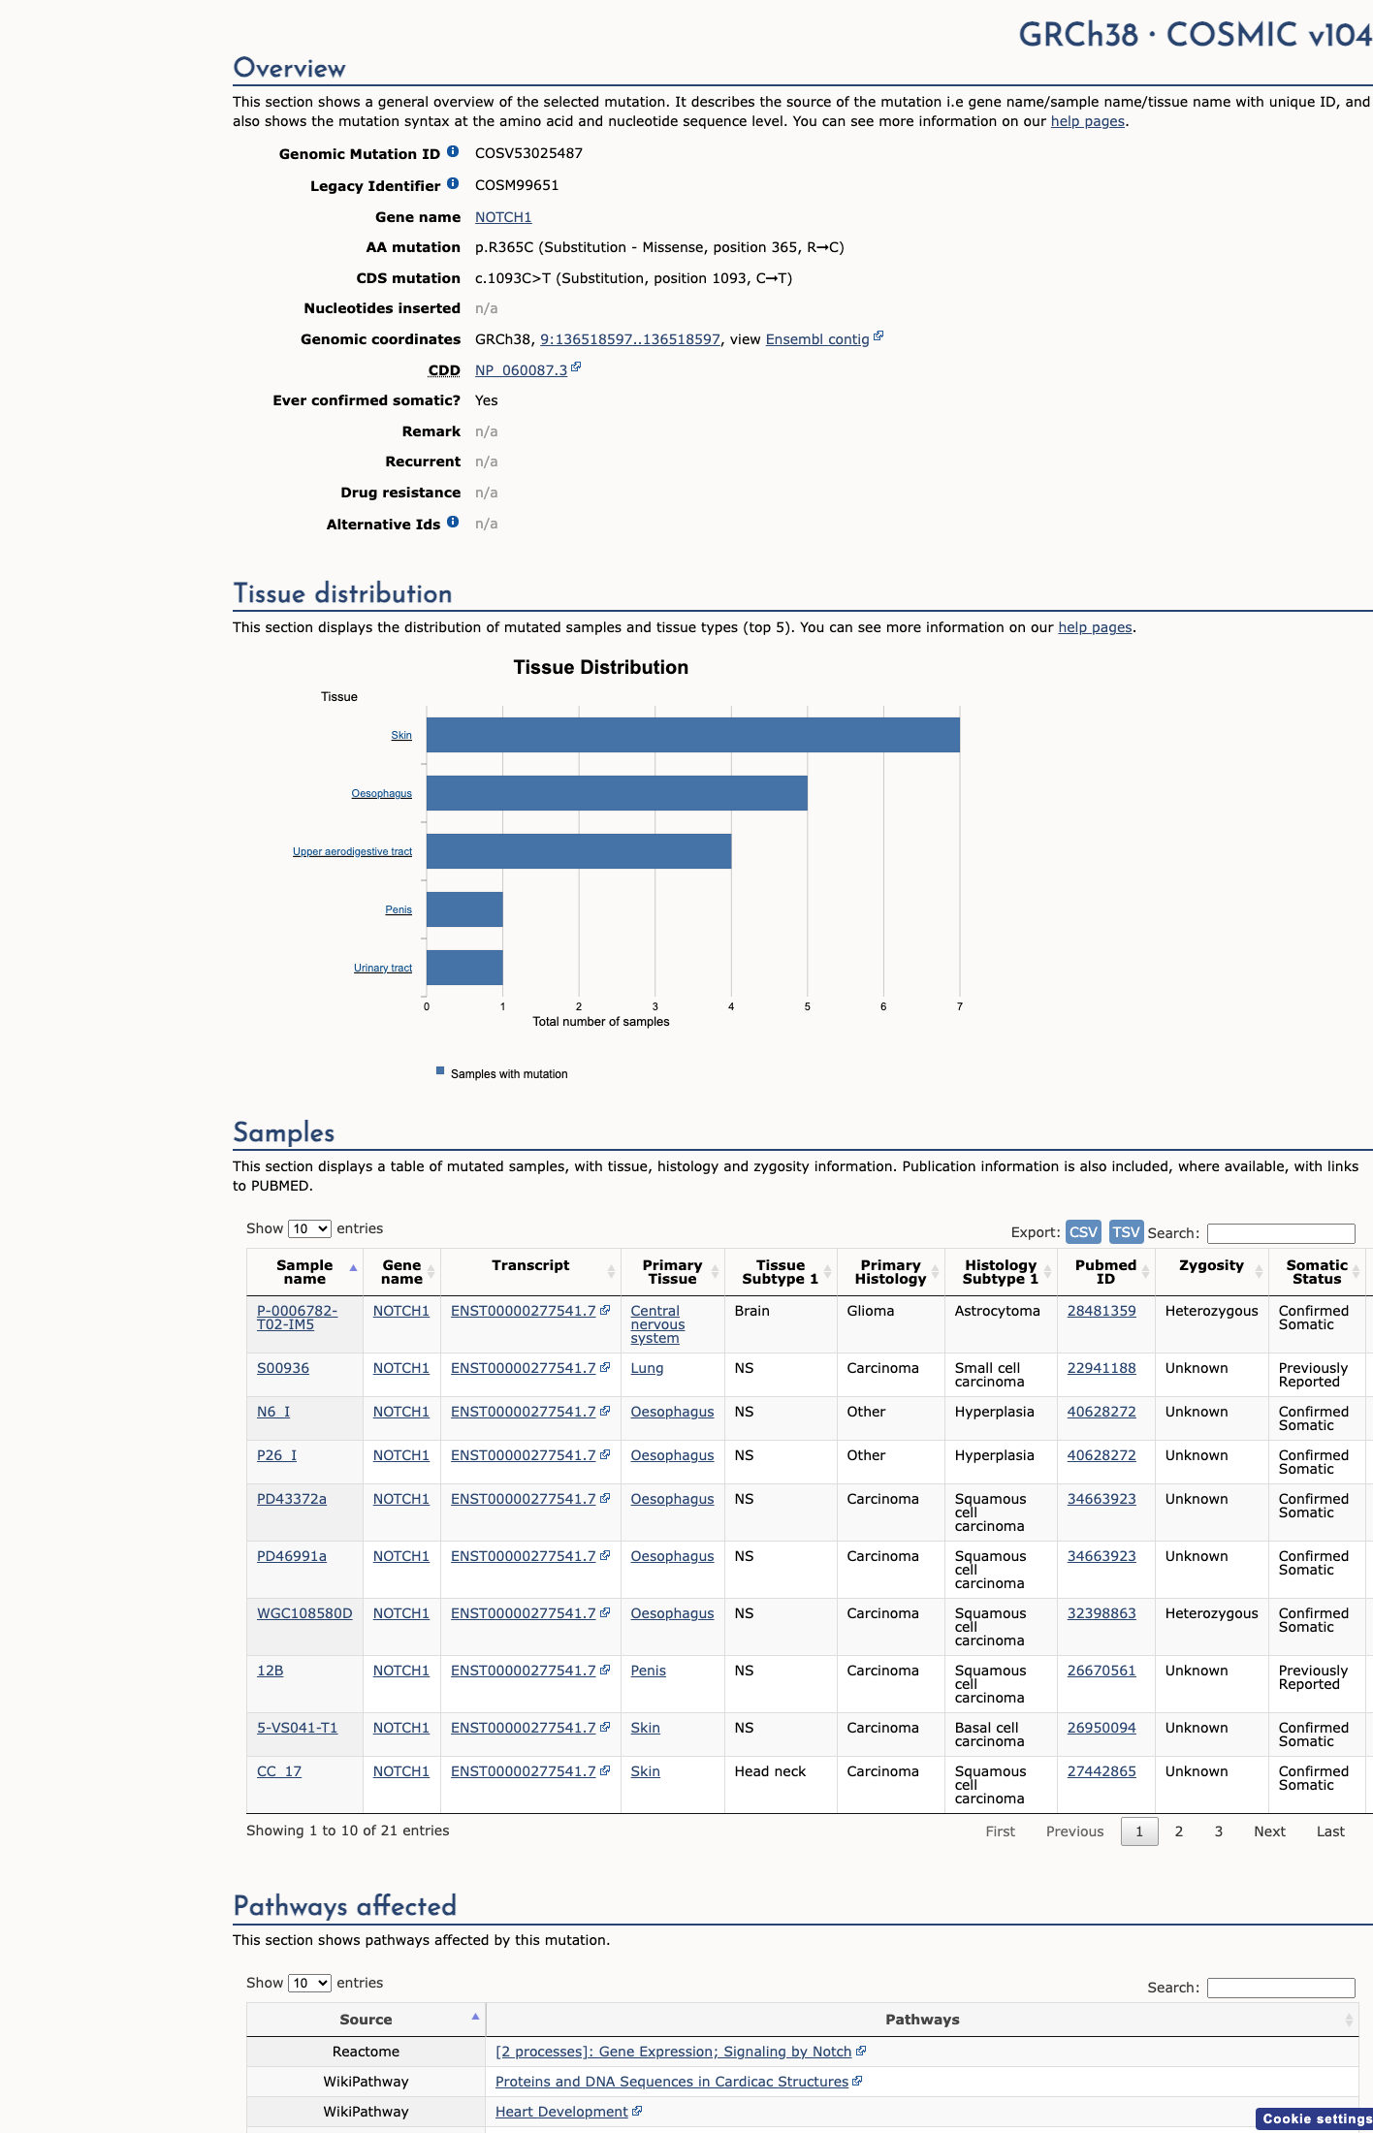Focus the Samples table search field

1281,1233
